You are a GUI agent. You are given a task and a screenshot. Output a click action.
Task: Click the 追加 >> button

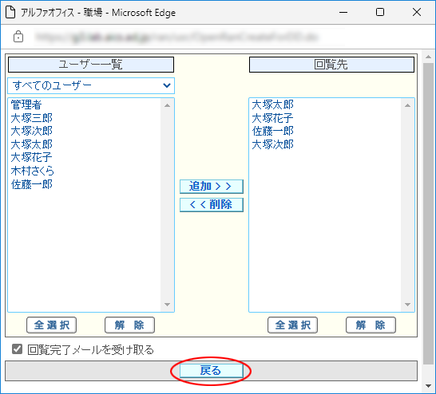pos(212,187)
